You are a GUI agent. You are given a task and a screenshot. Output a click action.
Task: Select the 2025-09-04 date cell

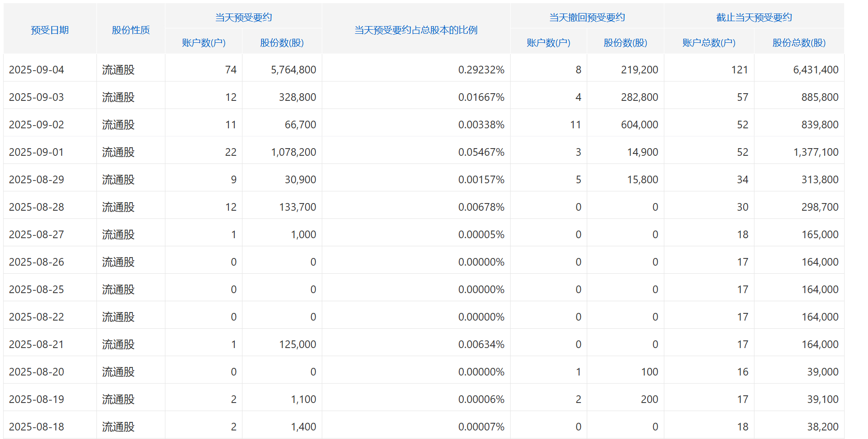click(37, 70)
